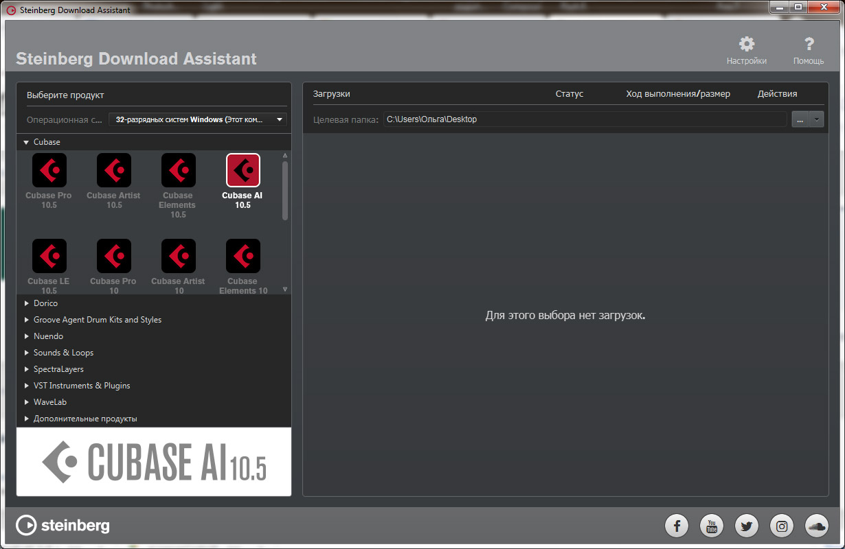
Task: Open Steinberg Instagram page icon
Action: [x=782, y=526]
